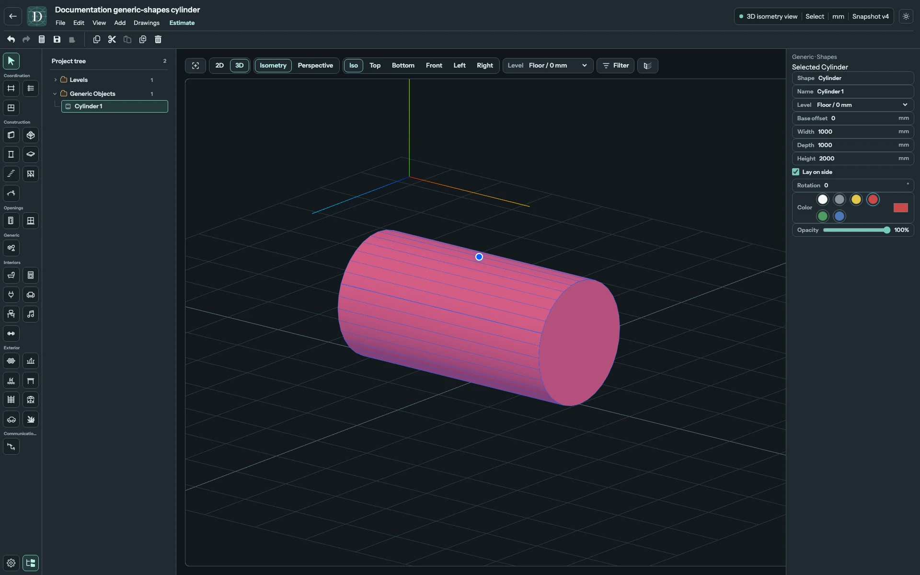The height and width of the screenshot is (575, 920).
Task: Open settings gear at bottom left
Action: 11,563
